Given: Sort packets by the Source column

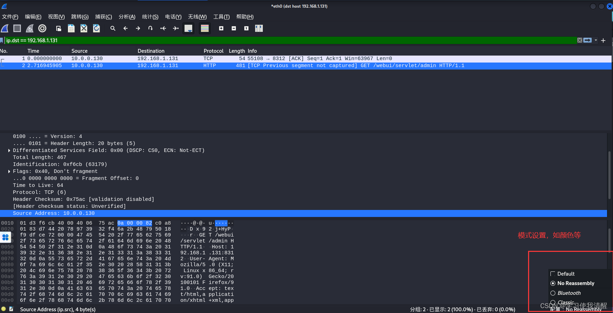Looking at the screenshot, I should point(80,51).
